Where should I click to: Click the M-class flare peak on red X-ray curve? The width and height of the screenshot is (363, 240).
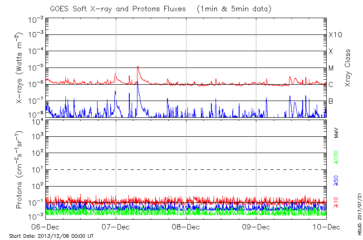(x=137, y=67)
